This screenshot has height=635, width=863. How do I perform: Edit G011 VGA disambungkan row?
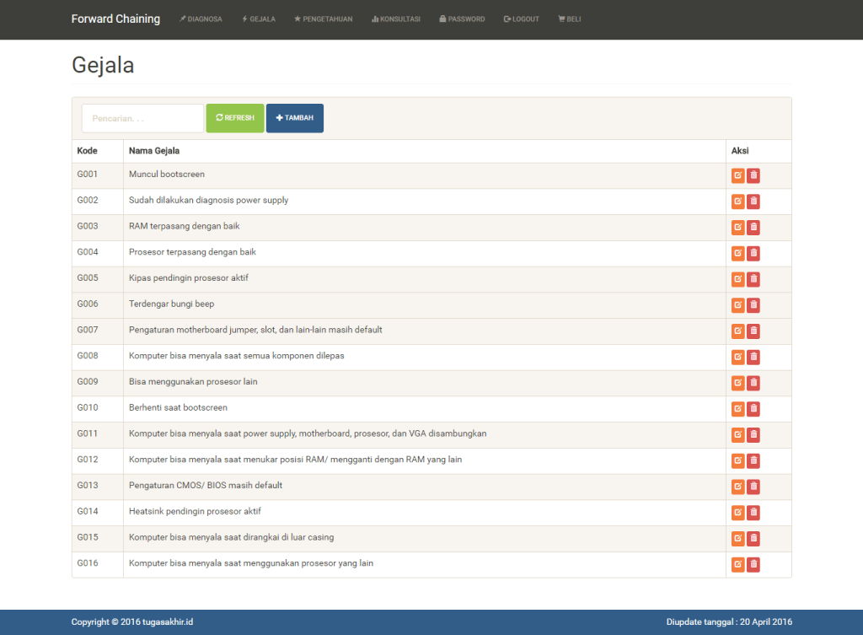coord(737,434)
